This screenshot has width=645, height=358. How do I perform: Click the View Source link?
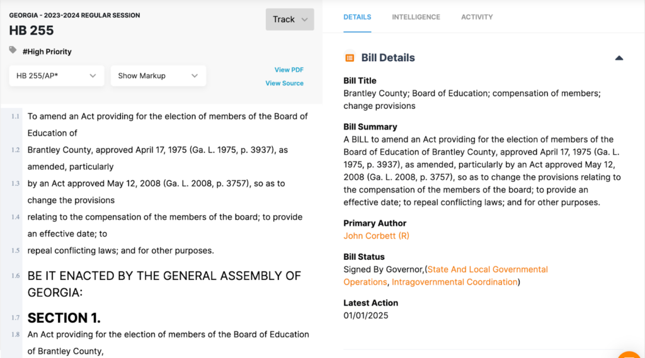(284, 83)
